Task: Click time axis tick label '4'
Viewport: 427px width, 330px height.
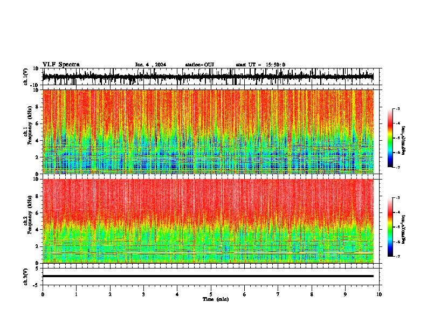Action: [177, 294]
